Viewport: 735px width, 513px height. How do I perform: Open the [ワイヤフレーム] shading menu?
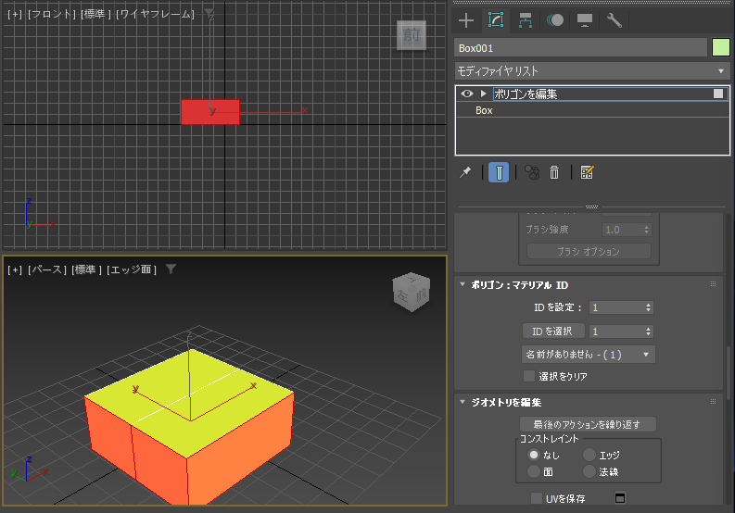[155, 14]
